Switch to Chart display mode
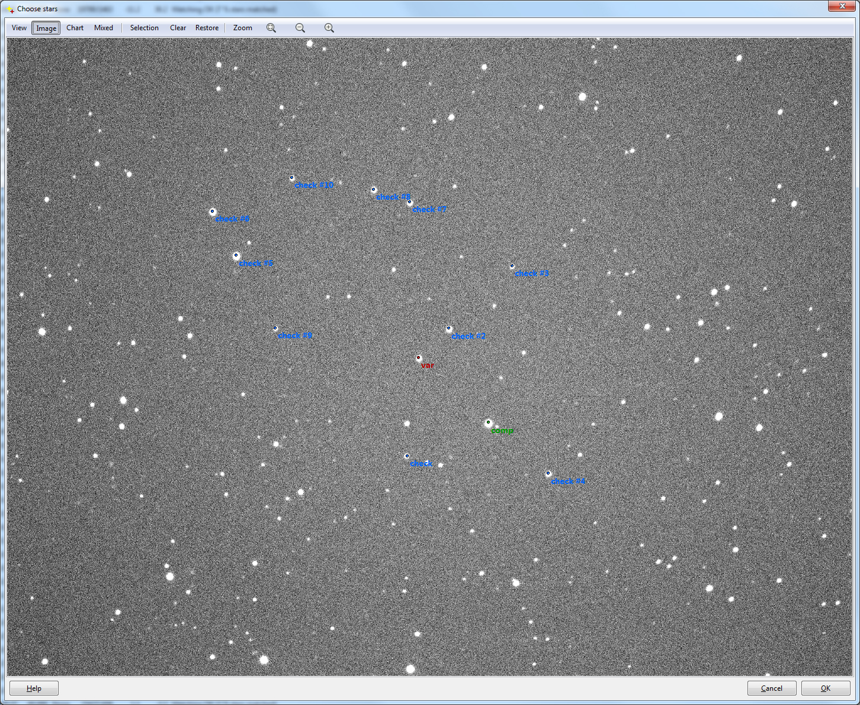860x705 pixels. (x=75, y=28)
